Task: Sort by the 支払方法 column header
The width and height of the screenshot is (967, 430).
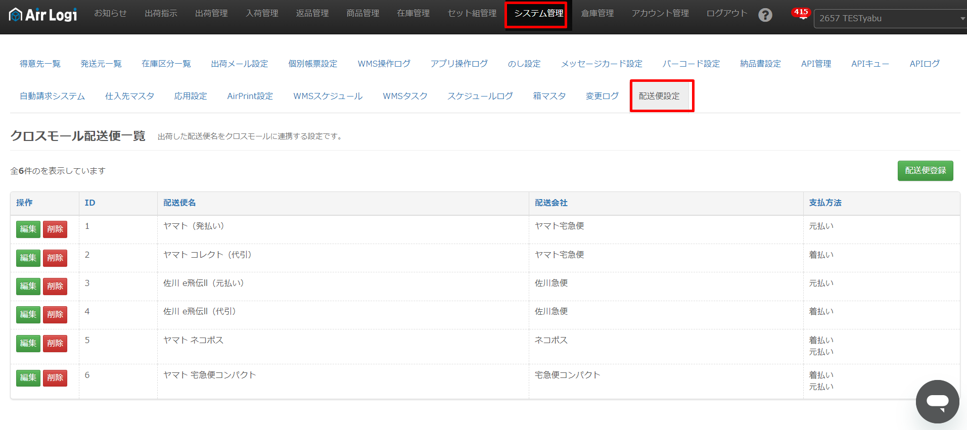Action: tap(825, 203)
